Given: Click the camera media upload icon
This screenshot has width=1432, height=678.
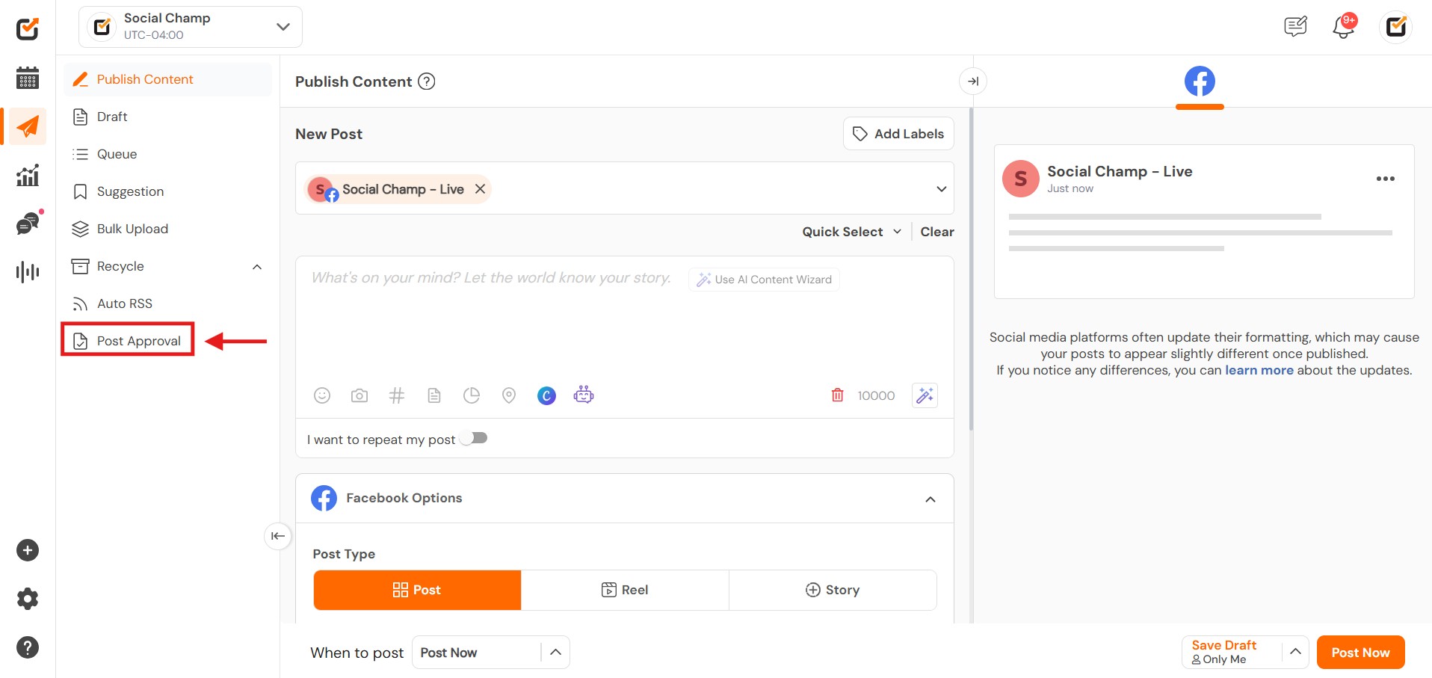Looking at the screenshot, I should point(359,395).
